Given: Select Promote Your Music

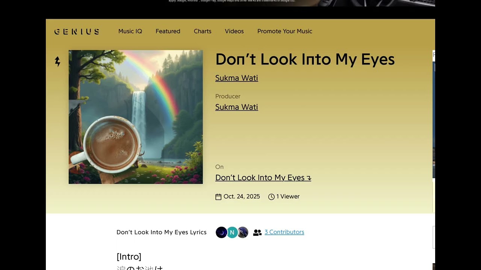Looking at the screenshot, I should pyautogui.click(x=285, y=31).
